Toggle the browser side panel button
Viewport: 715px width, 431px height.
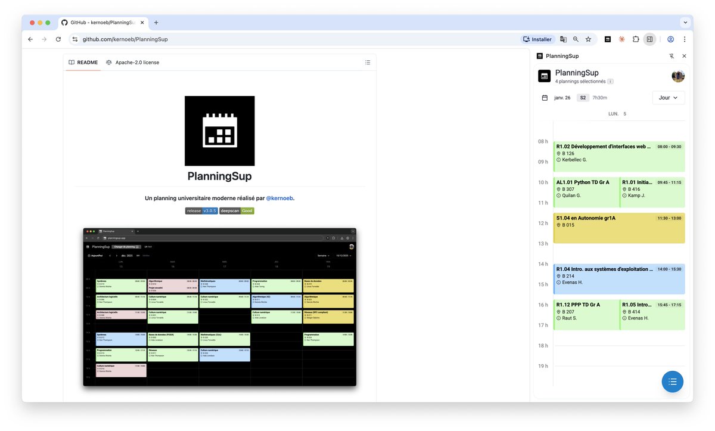(x=649, y=39)
